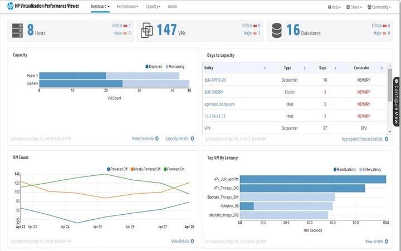Open the Capacity Details link
Screen dimensions: 401x251
(x=177, y=139)
